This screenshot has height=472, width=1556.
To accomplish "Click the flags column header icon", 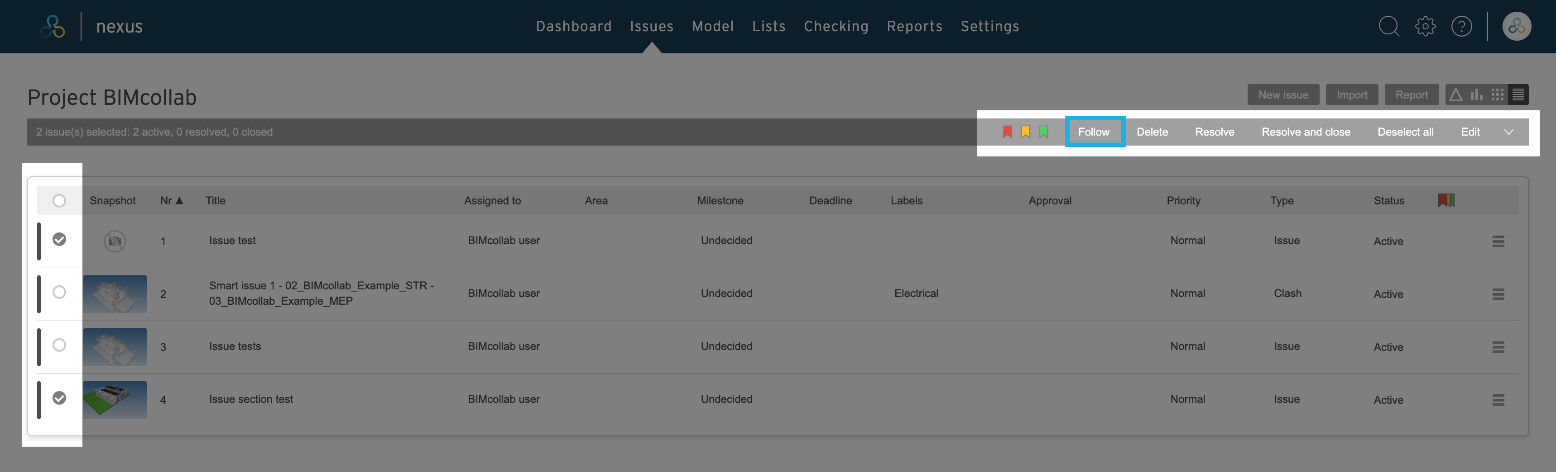I will 1446,200.
